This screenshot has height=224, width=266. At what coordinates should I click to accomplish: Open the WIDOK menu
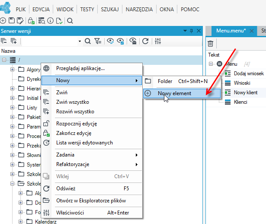click(x=65, y=10)
